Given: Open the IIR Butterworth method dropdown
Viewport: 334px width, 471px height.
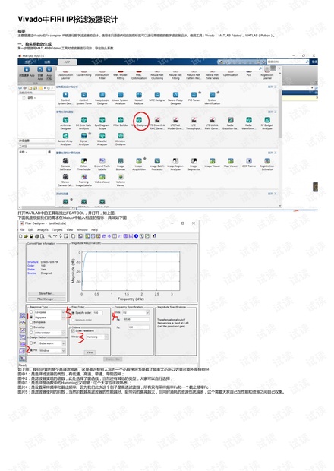Looking at the screenshot, I should point(52,343).
